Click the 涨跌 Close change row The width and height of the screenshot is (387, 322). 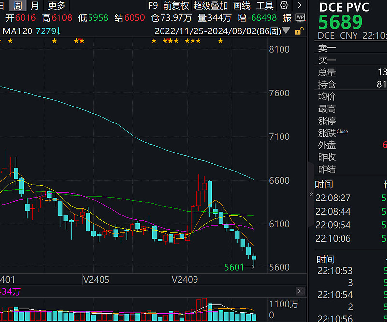[x=351, y=133]
